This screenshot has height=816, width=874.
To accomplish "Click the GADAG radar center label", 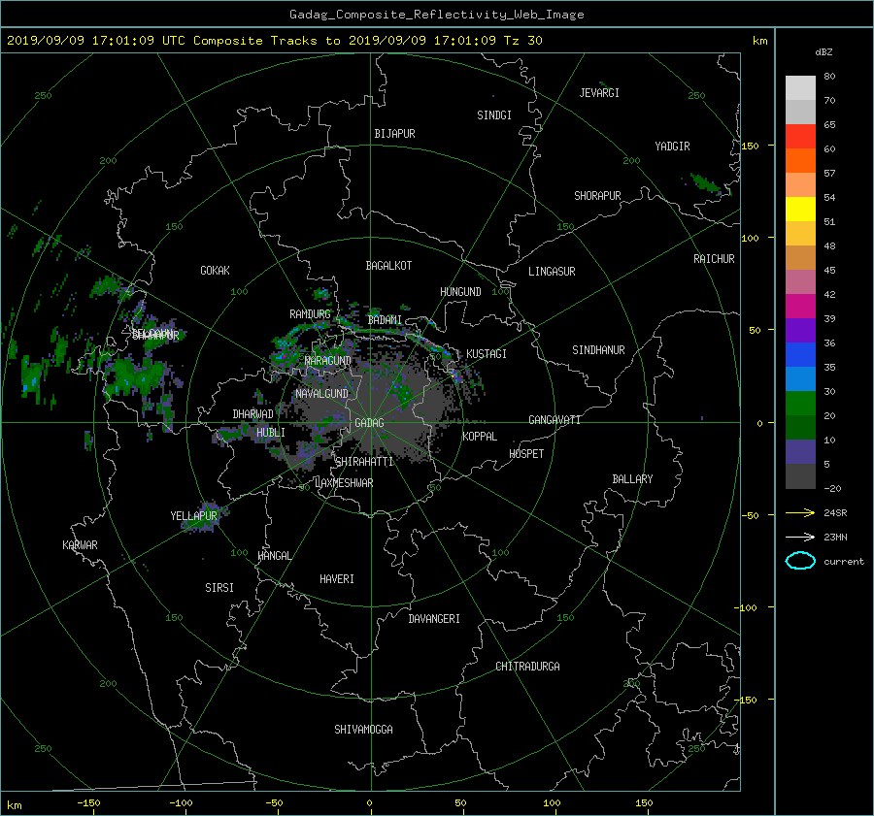I will [x=370, y=423].
